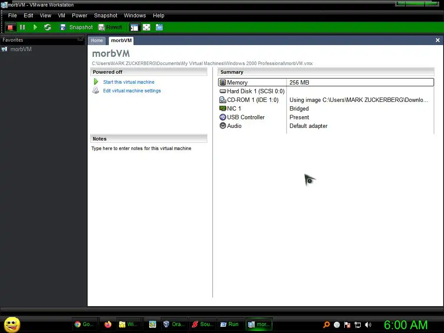Switch to full screen mode icon
The height and width of the screenshot is (333, 444).
(147, 27)
